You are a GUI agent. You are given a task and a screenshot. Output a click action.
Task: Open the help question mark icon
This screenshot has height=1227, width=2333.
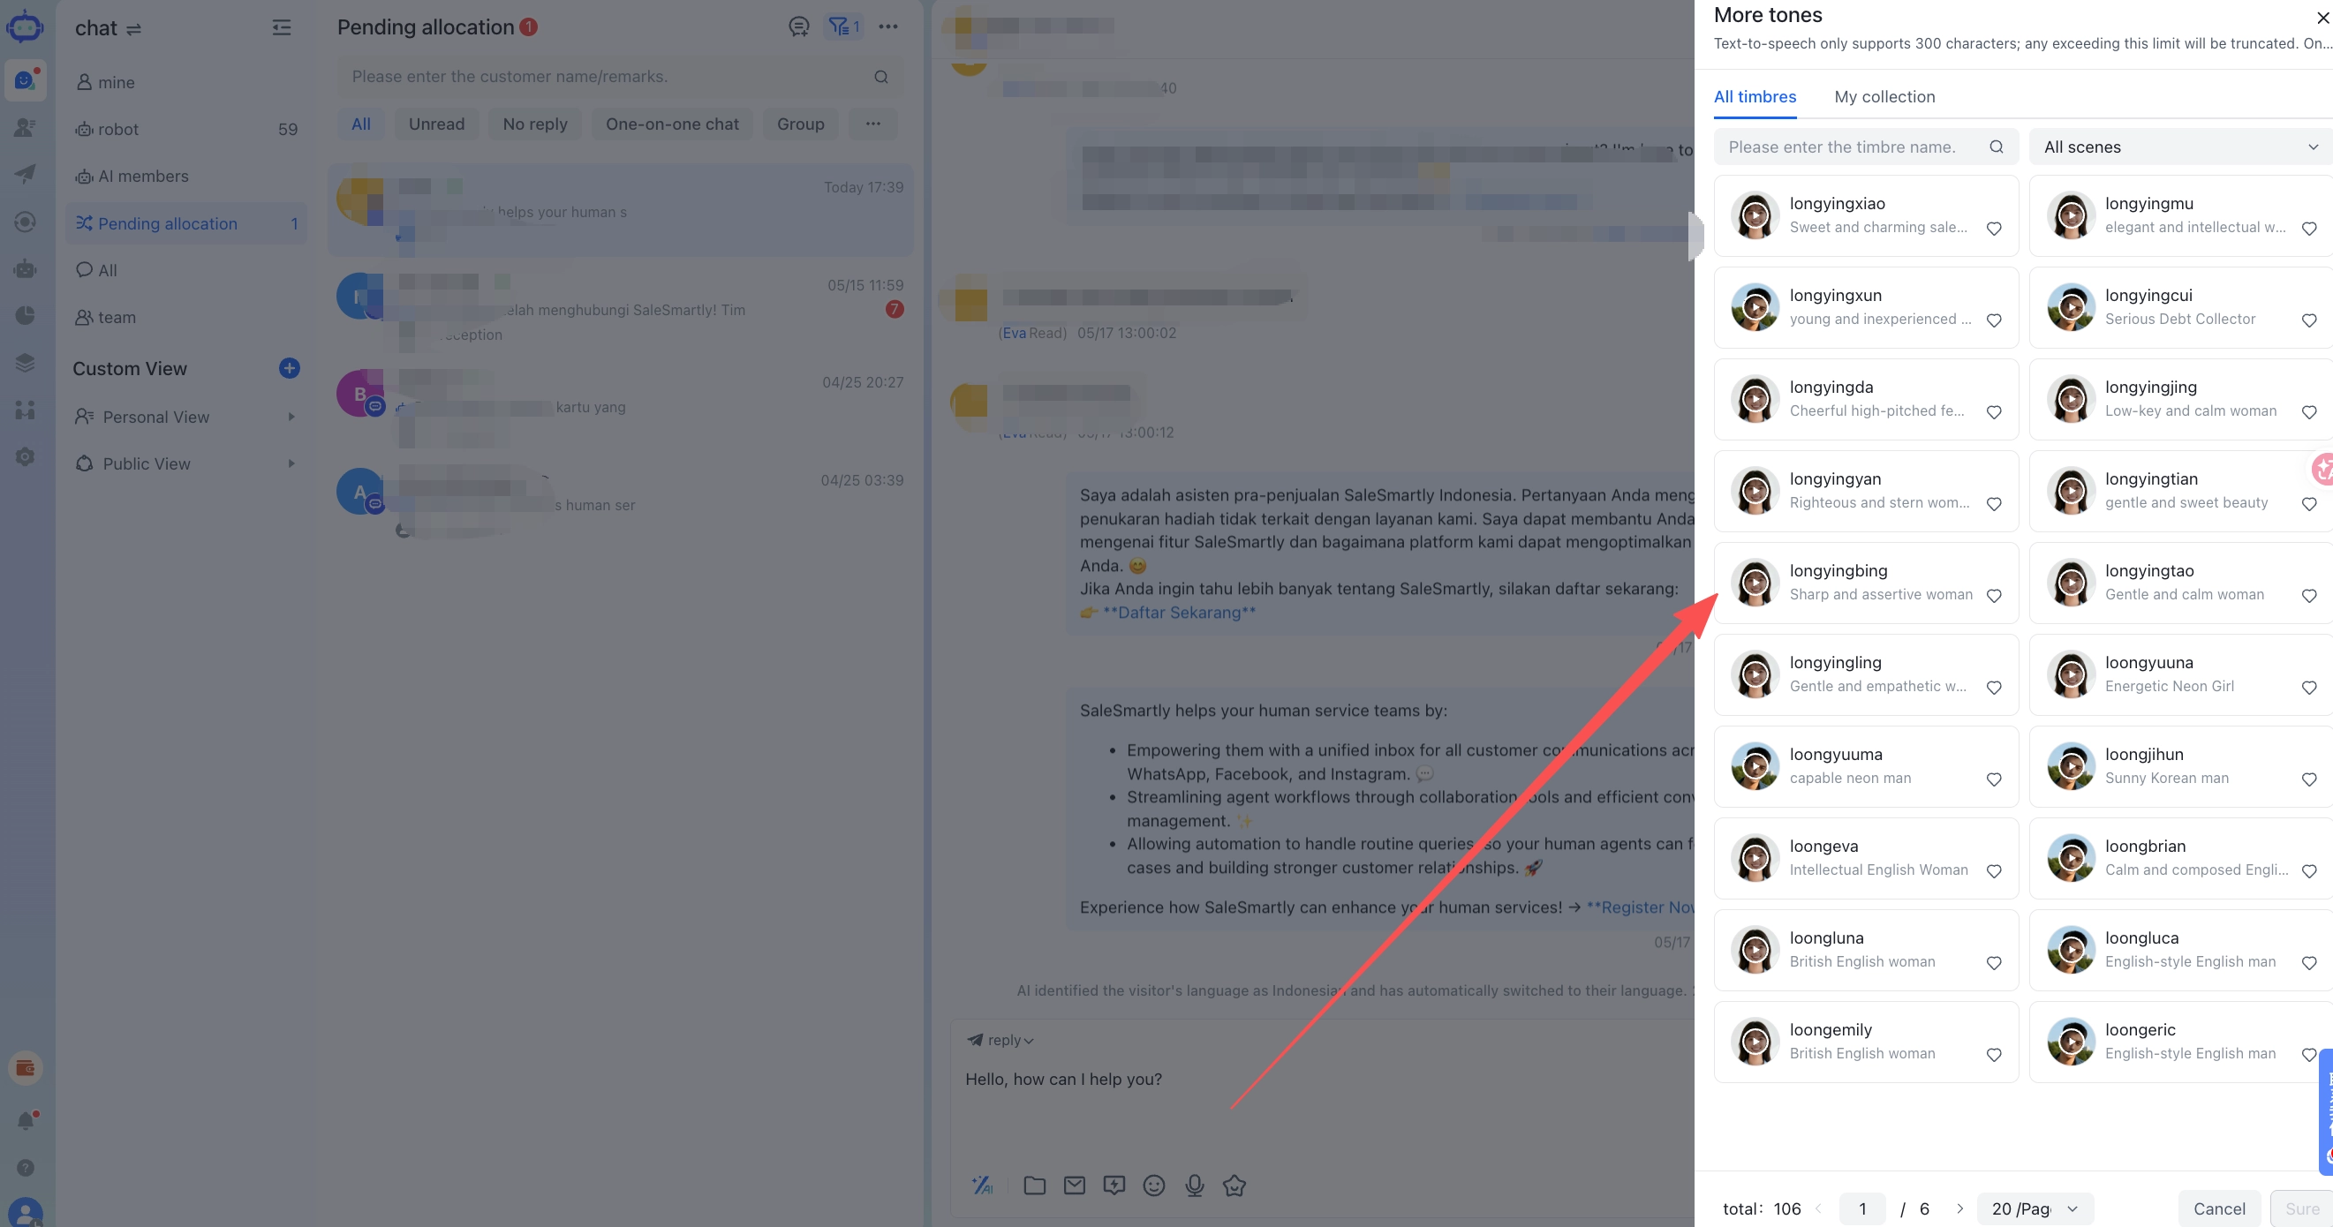tap(26, 1168)
